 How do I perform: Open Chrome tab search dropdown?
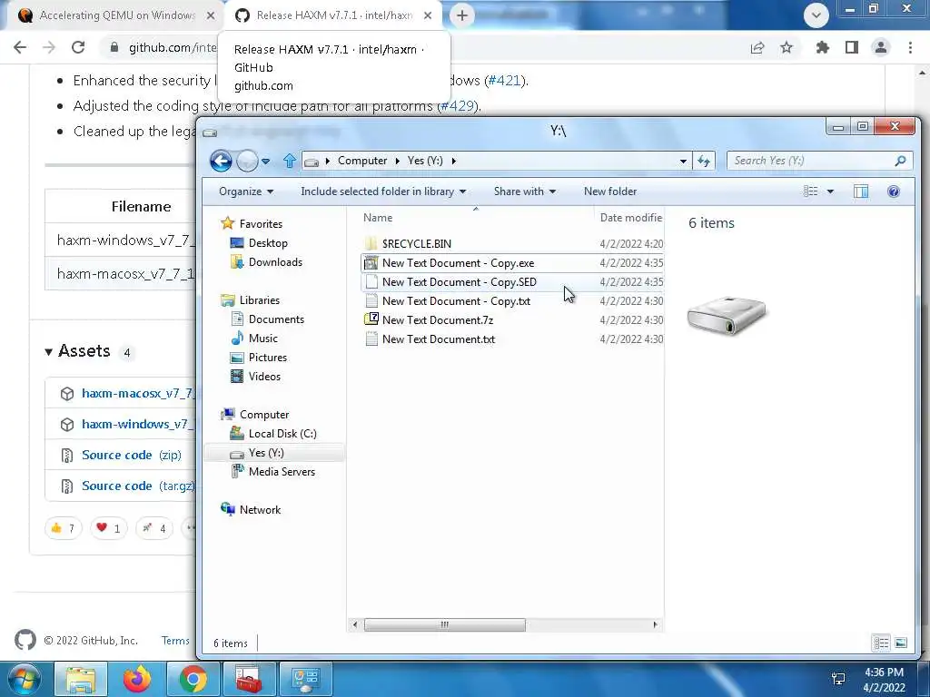(816, 15)
